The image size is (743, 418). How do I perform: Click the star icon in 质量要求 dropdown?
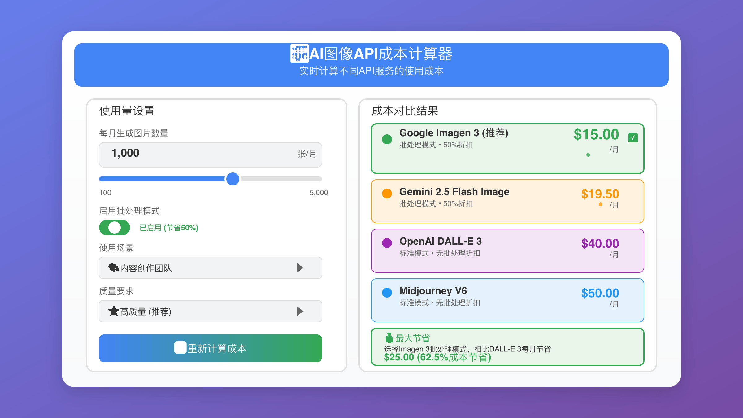114,311
